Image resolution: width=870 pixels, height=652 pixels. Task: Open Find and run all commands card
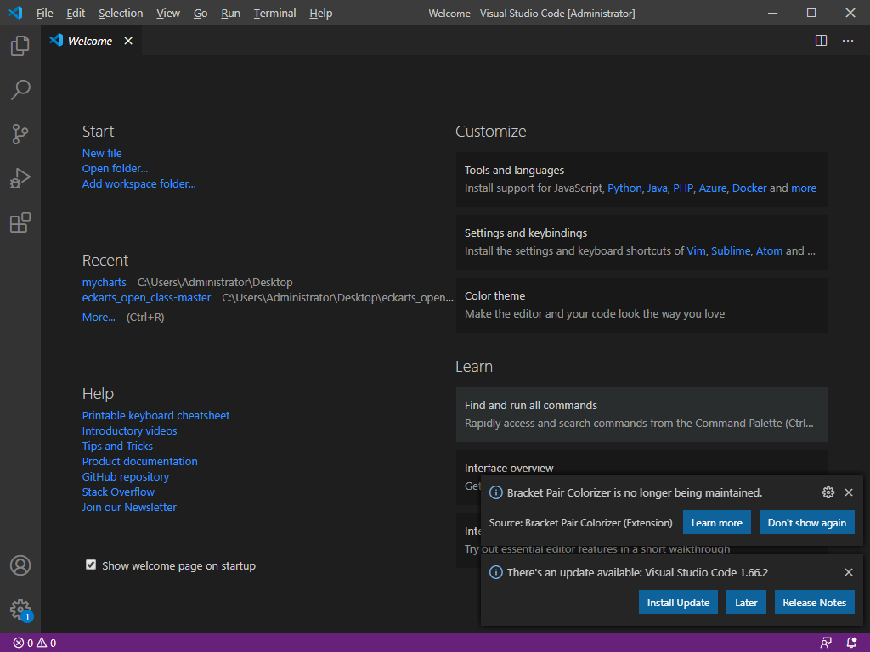641,414
